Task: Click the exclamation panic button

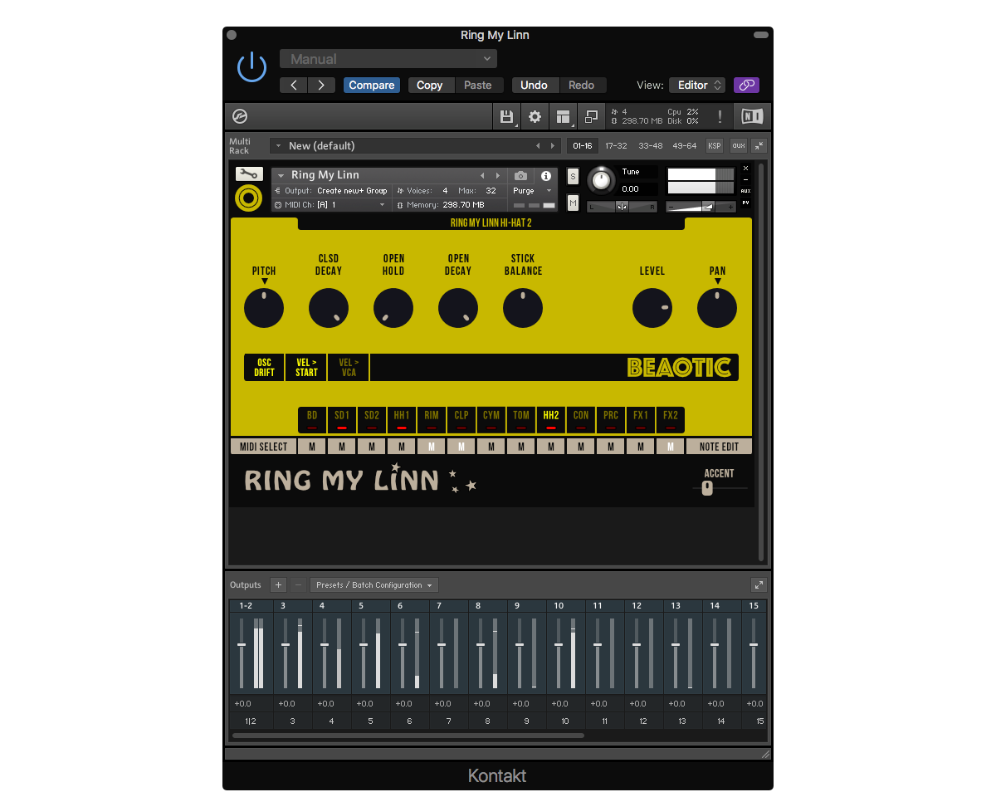Action: coord(720,116)
